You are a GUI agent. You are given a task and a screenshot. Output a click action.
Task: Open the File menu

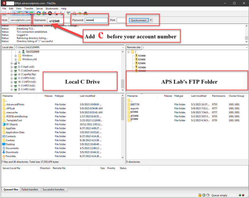click(x=4, y=9)
